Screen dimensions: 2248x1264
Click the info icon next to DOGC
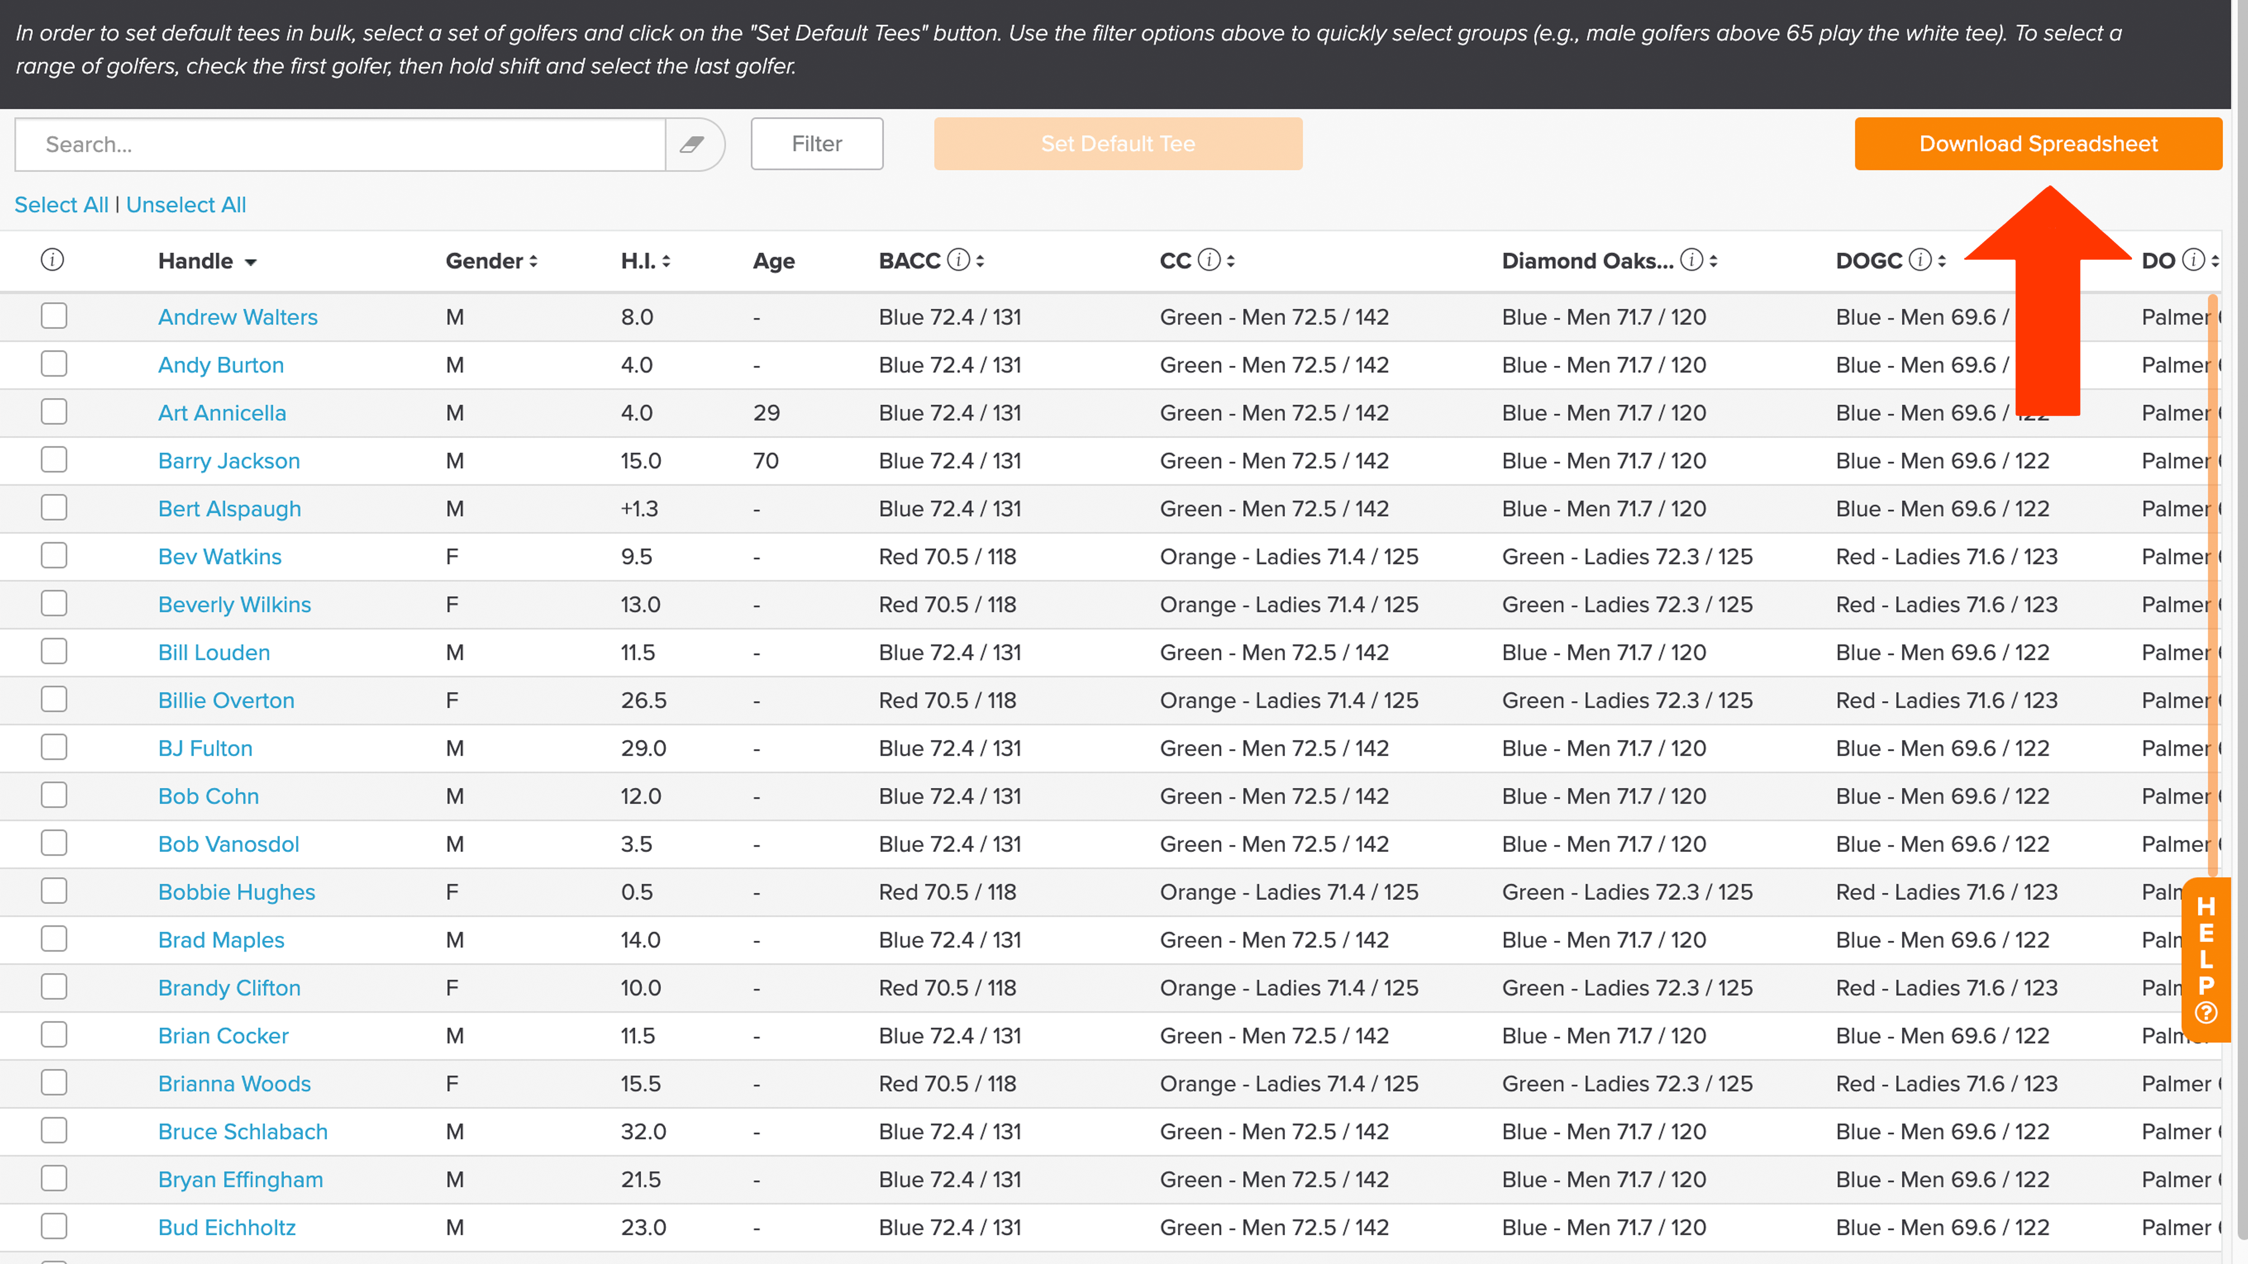pyautogui.click(x=1920, y=260)
